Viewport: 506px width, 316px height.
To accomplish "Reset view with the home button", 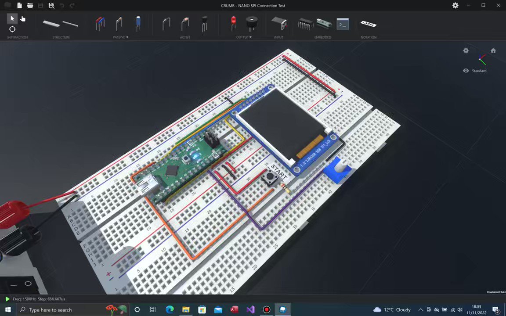I will [493, 50].
